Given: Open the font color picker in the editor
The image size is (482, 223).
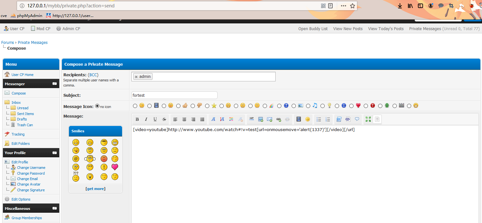Looking at the screenshot, I should pos(231,119).
